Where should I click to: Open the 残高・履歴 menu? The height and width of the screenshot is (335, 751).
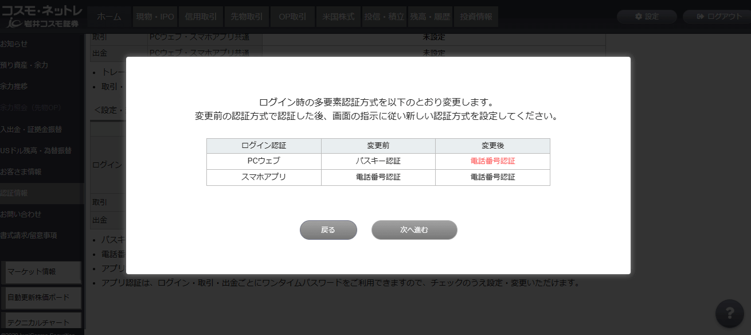(x=430, y=17)
